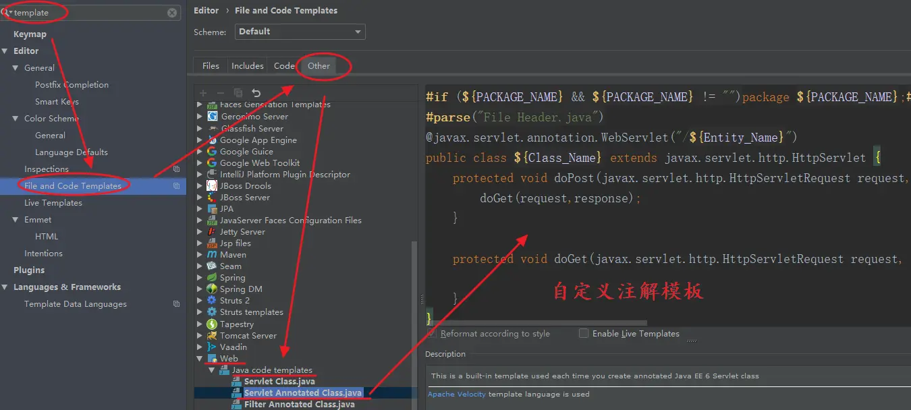Click the Tomcat Server cat icon
Viewport: 911px width, 410px height.
[212, 335]
